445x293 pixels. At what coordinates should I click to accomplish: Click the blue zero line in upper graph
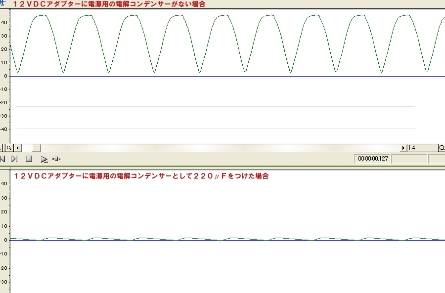(222, 76)
